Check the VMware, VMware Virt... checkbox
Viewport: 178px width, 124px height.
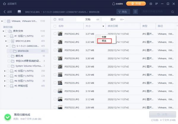(x=5, y=21)
